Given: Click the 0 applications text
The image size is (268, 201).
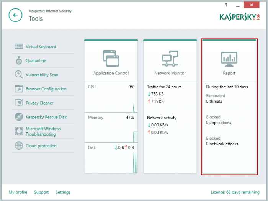Looking at the screenshot, I should pos(219,123).
